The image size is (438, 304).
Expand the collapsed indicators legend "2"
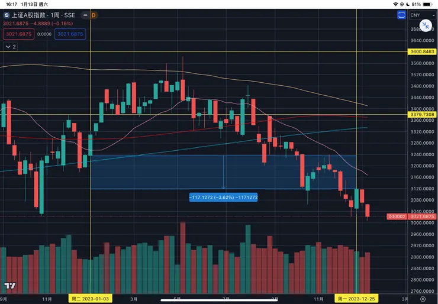click(10, 46)
